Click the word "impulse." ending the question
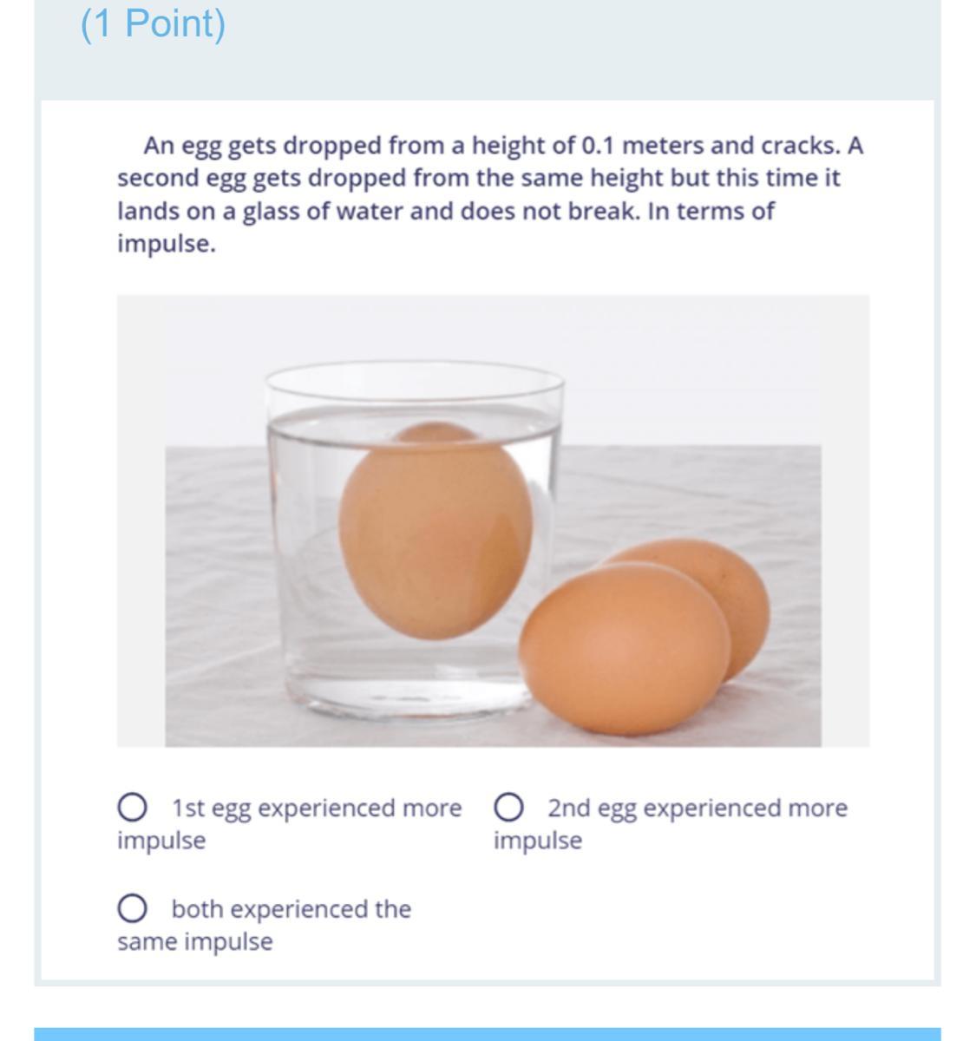976x1041 pixels. point(167,245)
